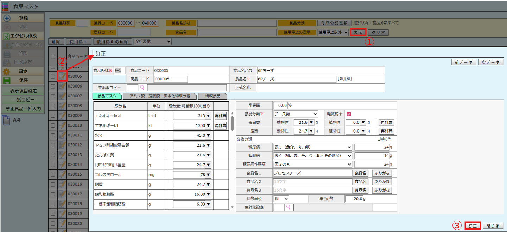
Task: Click the magnifier icon beside 集計先設定
Action: pos(289,207)
